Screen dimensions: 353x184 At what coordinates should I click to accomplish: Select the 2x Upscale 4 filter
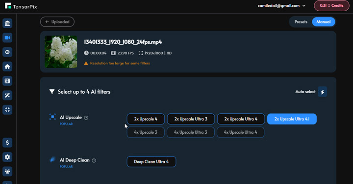pyautogui.click(x=146, y=119)
